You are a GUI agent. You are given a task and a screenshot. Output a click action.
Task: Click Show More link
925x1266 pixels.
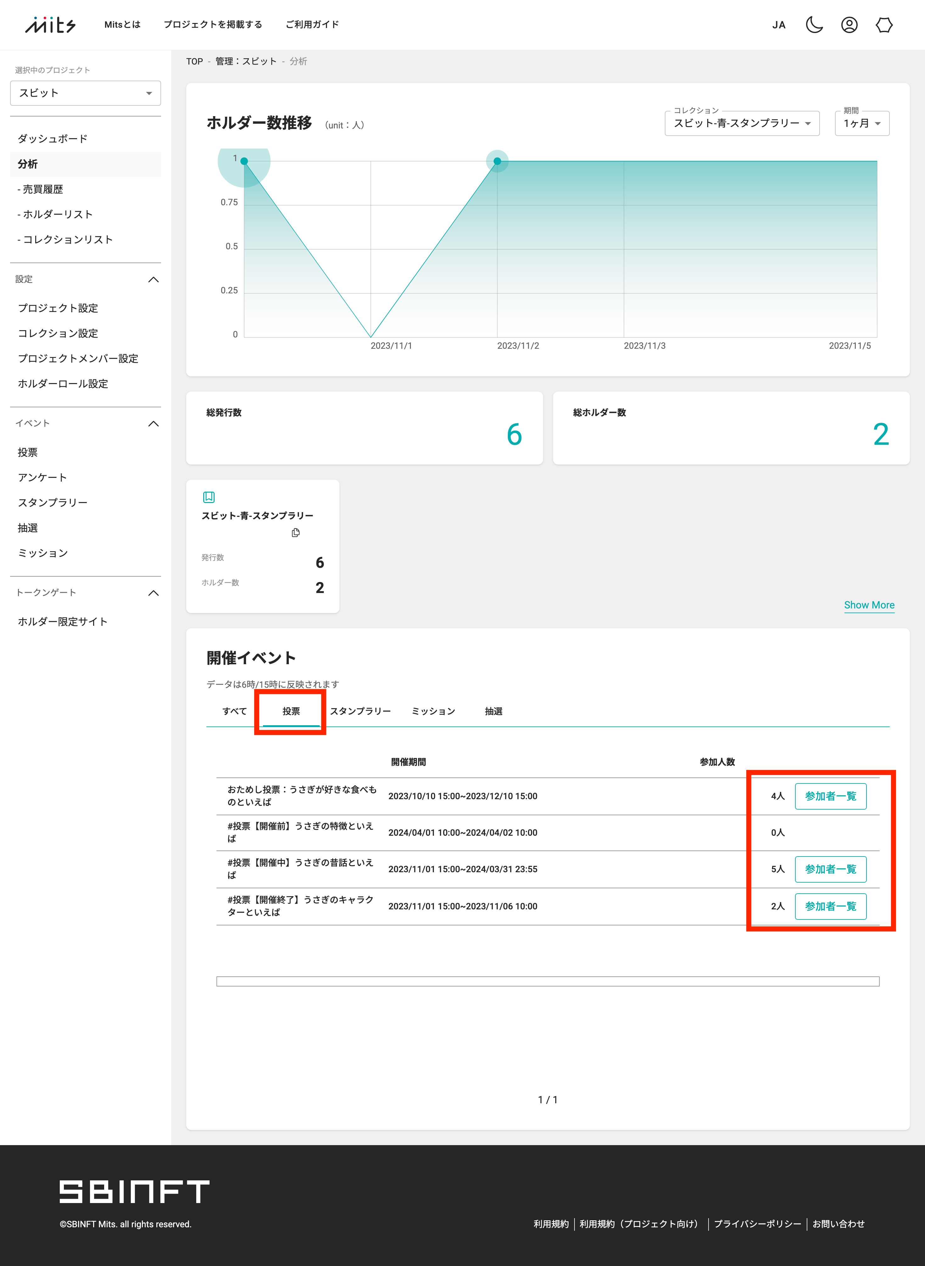click(869, 605)
